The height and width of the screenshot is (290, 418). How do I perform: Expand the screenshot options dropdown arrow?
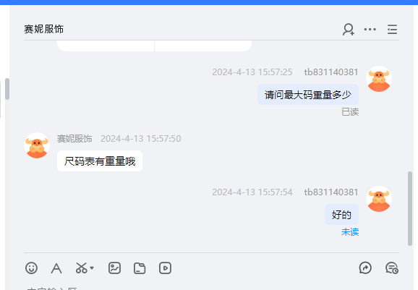(x=92, y=268)
